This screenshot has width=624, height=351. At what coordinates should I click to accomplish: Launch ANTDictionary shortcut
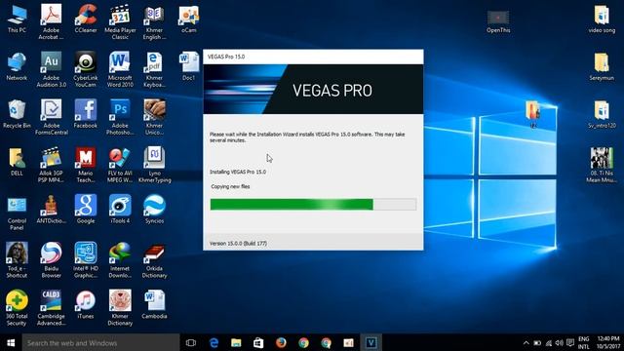pyautogui.click(x=51, y=210)
